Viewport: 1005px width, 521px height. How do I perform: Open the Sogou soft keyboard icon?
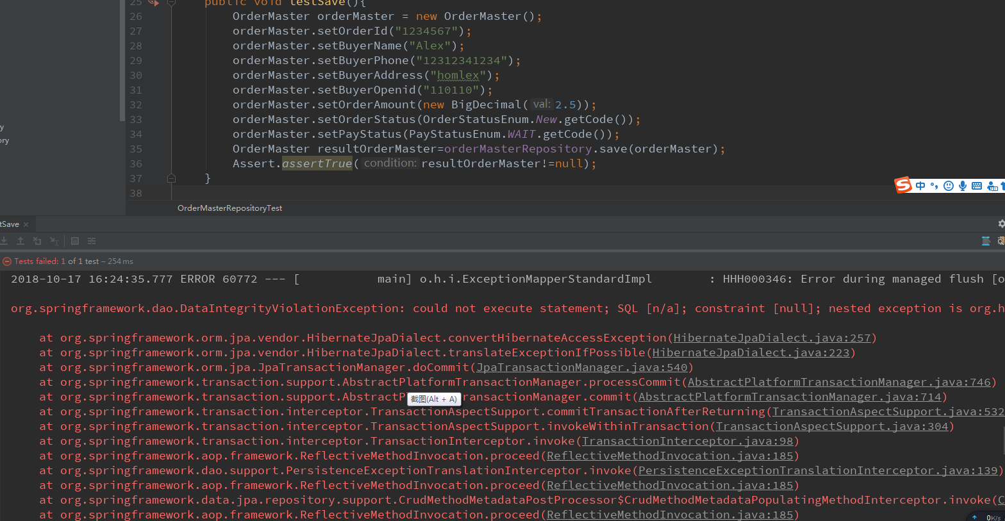tap(977, 186)
